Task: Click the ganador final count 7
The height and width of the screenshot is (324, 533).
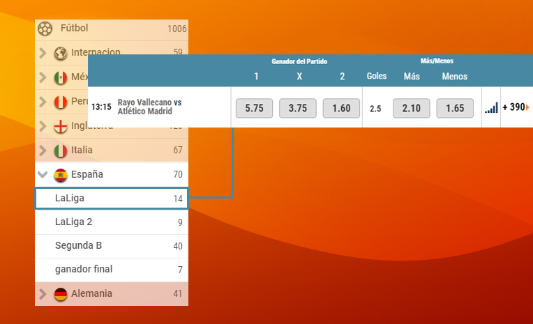Action: point(180,270)
